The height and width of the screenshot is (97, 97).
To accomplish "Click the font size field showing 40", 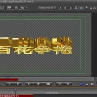I will click(81, 8).
